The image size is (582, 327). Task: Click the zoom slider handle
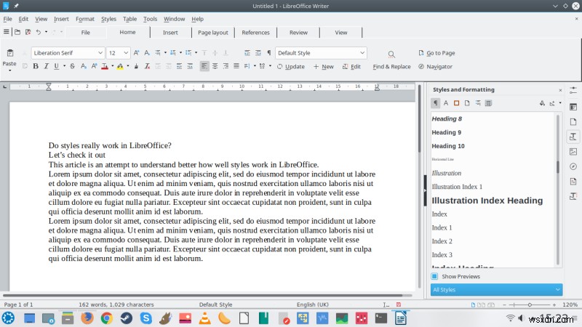(x=530, y=304)
